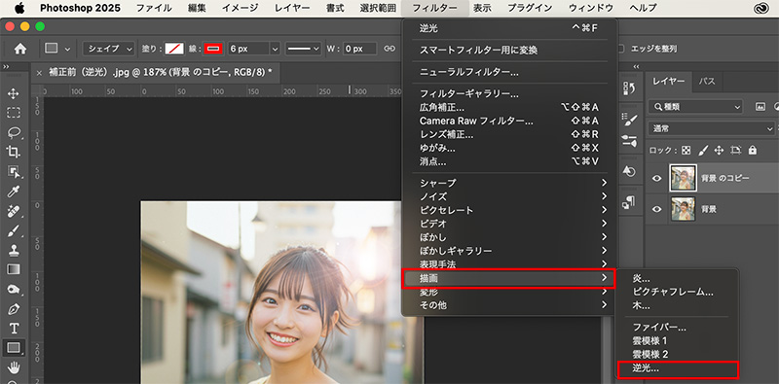Toggle lock all padlock icon
This screenshot has width=779, height=384.
[752, 150]
